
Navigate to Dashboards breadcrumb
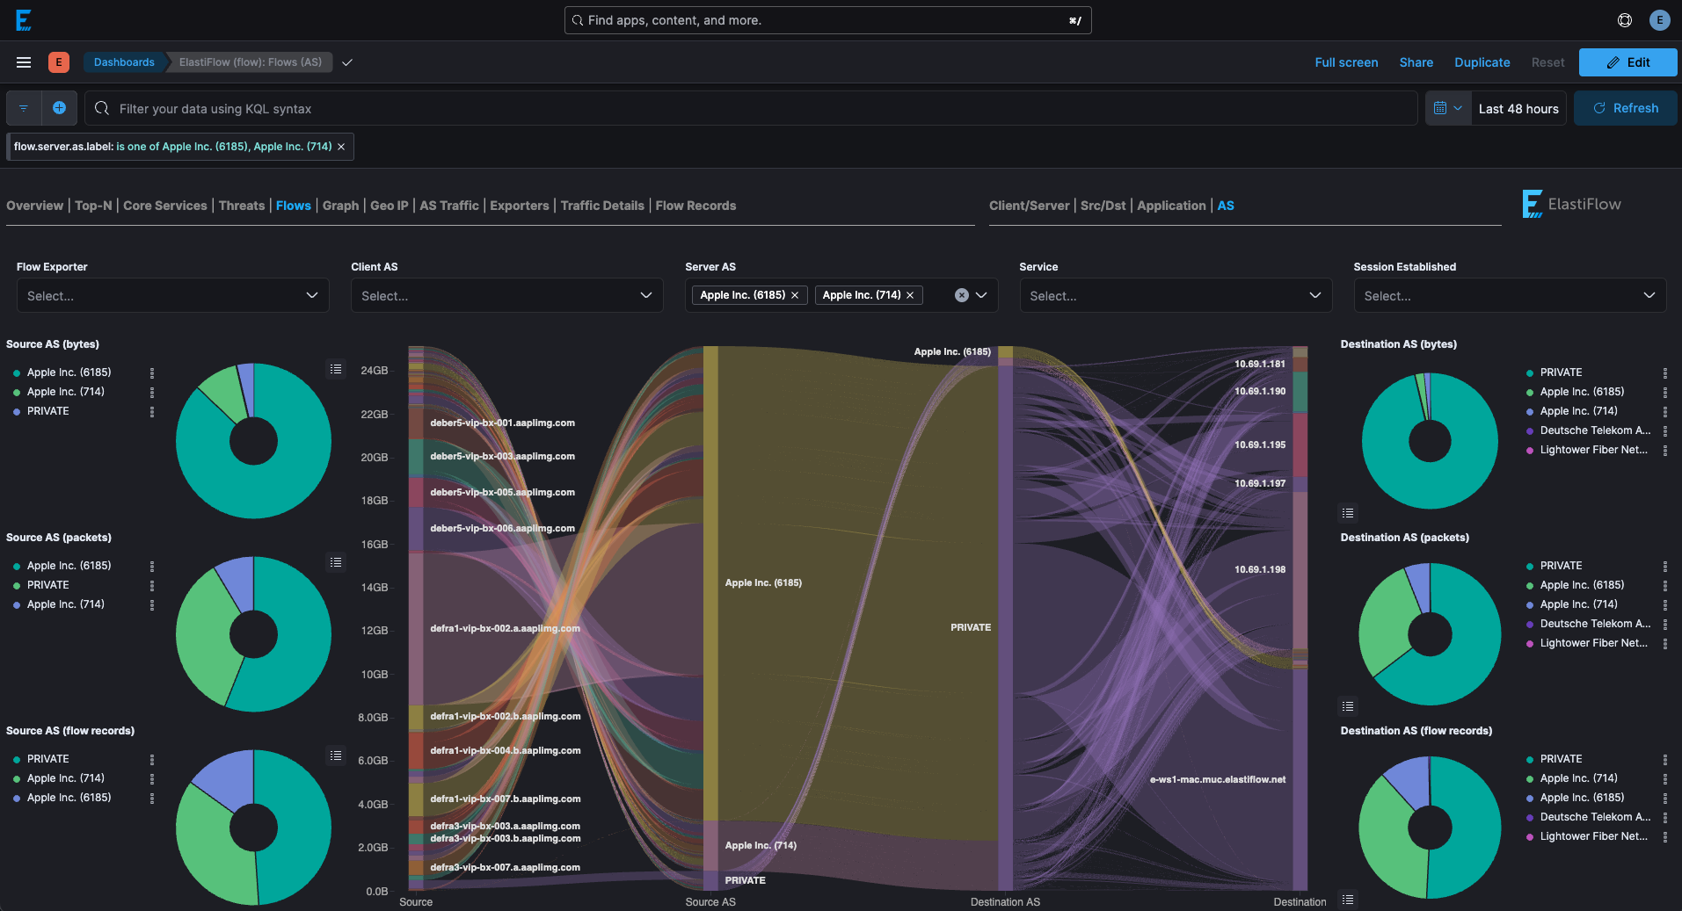coord(124,62)
